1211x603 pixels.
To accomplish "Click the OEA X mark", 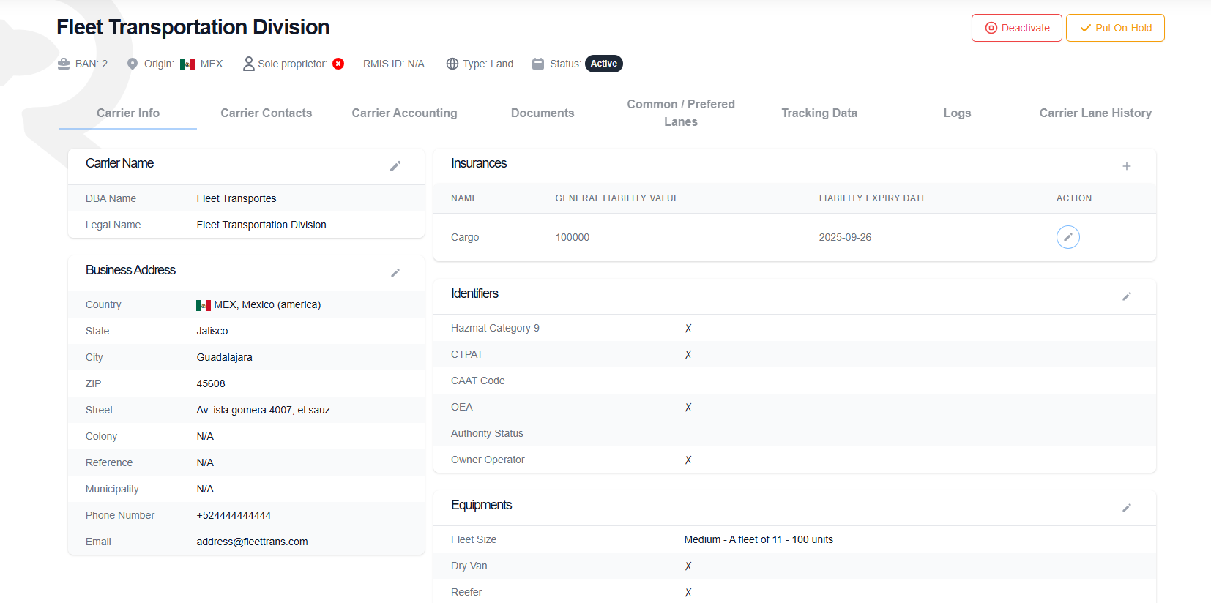I will [x=688, y=408].
